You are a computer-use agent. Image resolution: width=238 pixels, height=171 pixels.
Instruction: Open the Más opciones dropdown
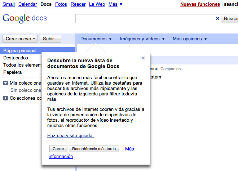pyautogui.click(x=190, y=39)
